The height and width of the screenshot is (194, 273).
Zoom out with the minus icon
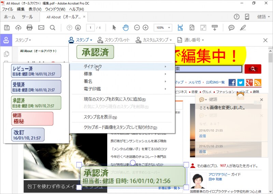137,28
